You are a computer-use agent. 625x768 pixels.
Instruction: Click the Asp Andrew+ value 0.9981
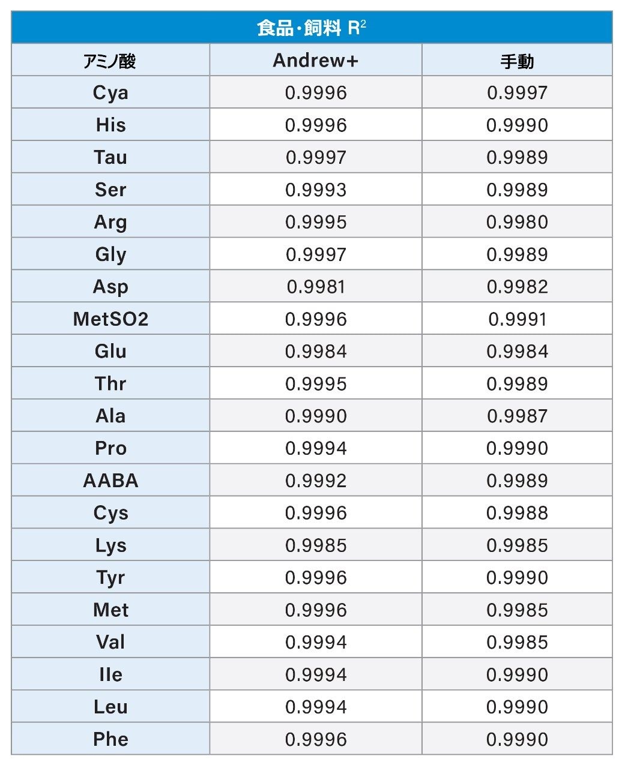coord(316,287)
